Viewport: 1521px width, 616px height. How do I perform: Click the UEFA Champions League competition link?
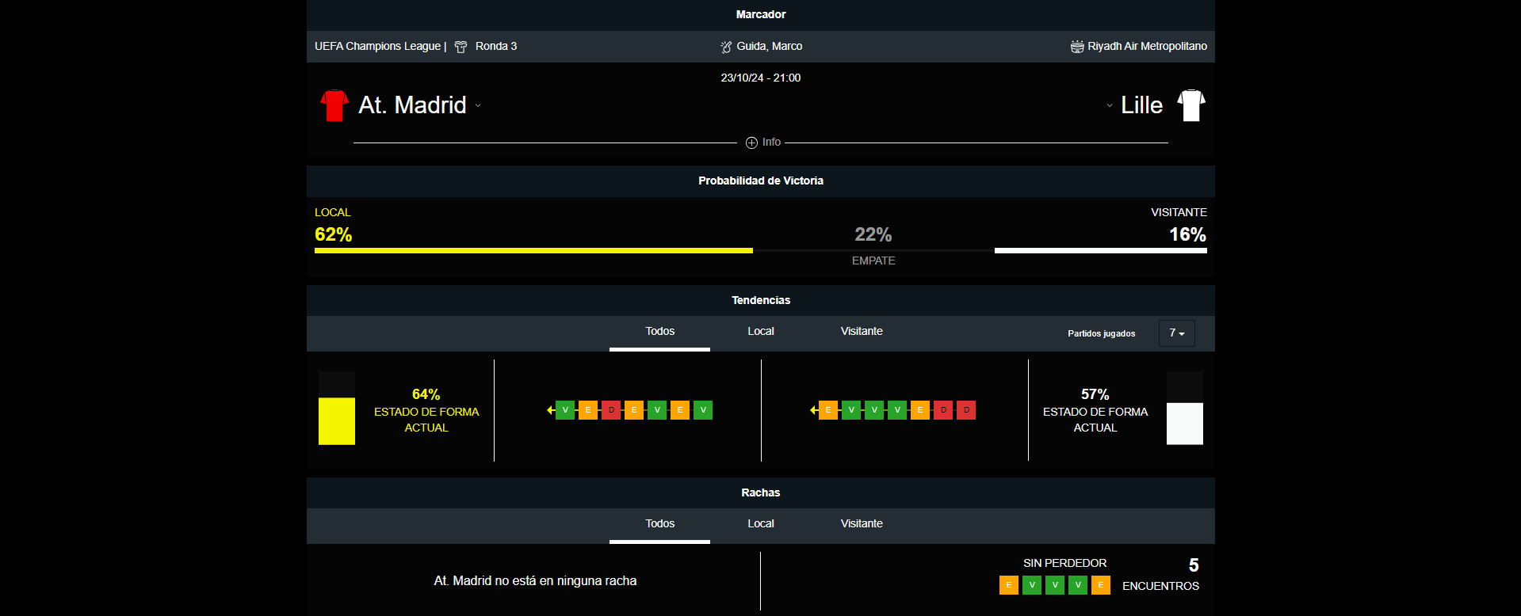[377, 47]
